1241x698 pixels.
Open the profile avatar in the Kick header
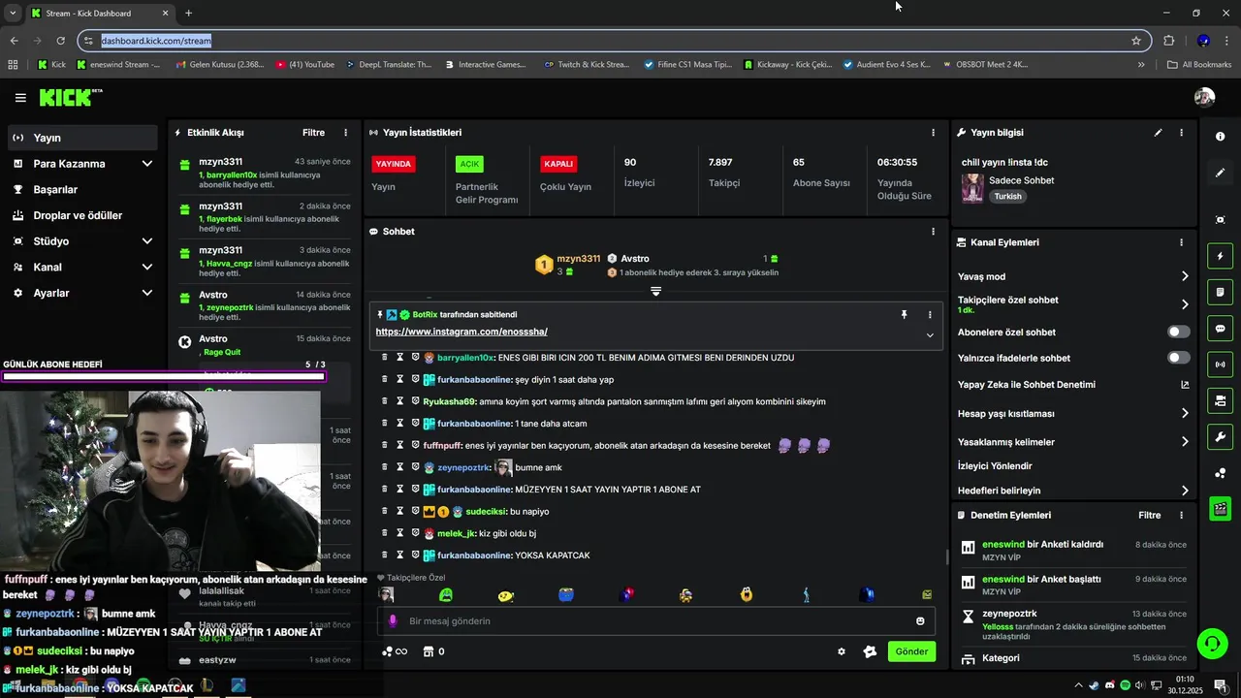coord(1204,97)
